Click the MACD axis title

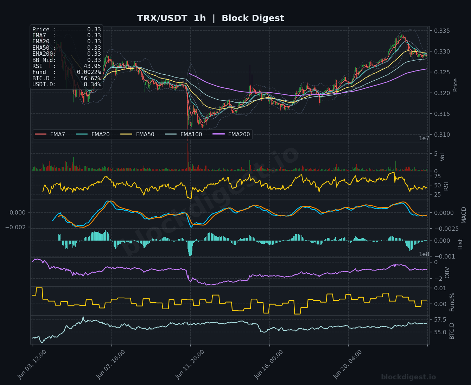click(x=464, y=215)
